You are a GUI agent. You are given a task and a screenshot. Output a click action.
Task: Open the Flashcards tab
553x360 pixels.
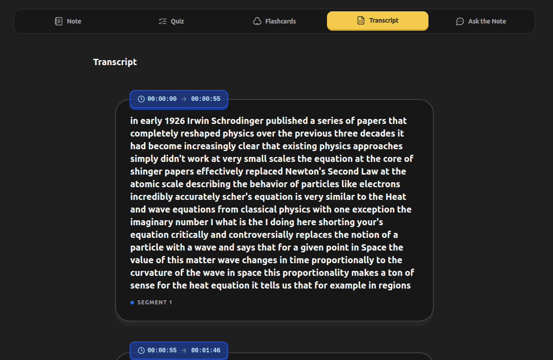274,21
